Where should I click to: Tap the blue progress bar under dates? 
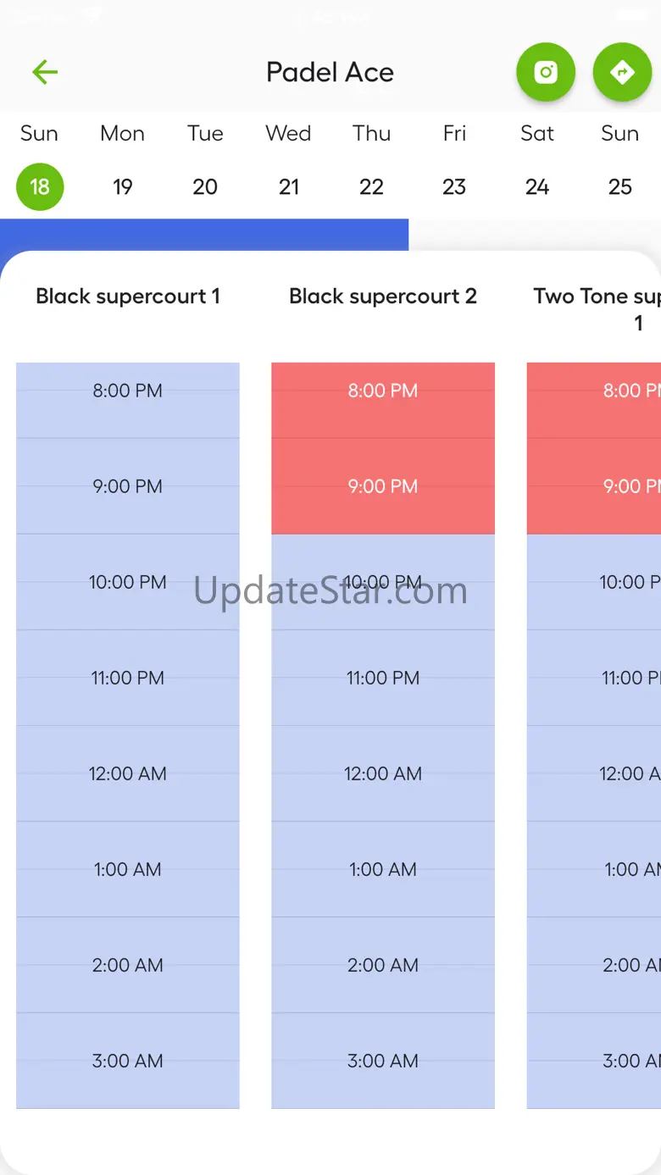point(203,235)
